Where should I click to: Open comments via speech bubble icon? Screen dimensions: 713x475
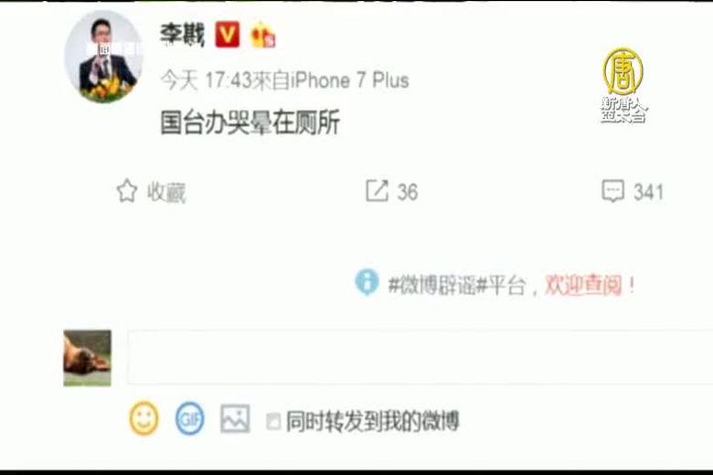(613, 191)
